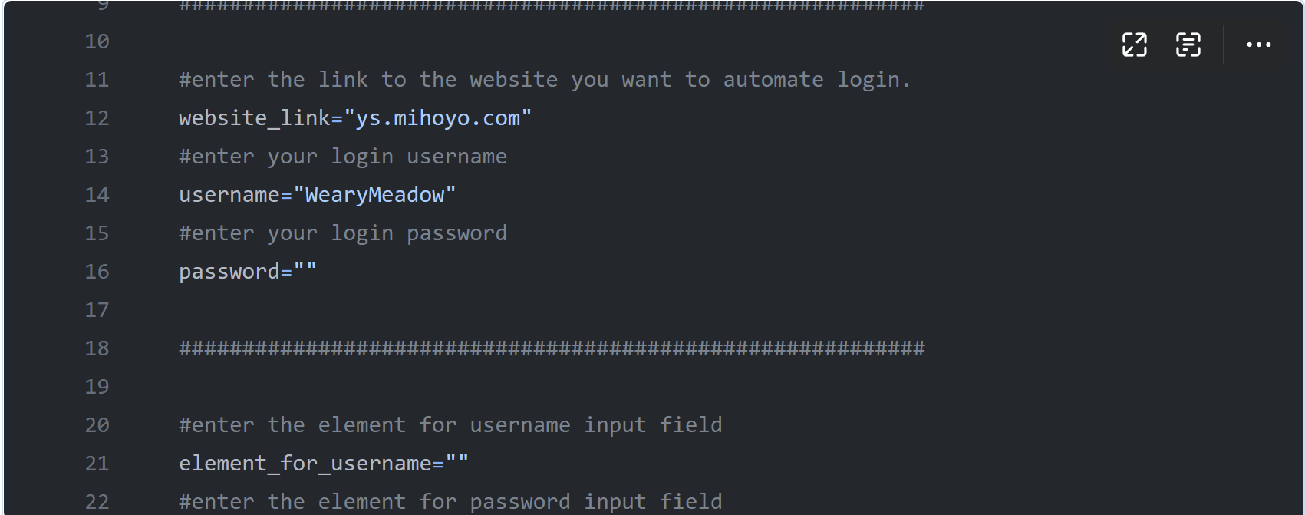Click the comment about automating website login
The height and width of the screenshot is (515, 1305).
(545, 80)
